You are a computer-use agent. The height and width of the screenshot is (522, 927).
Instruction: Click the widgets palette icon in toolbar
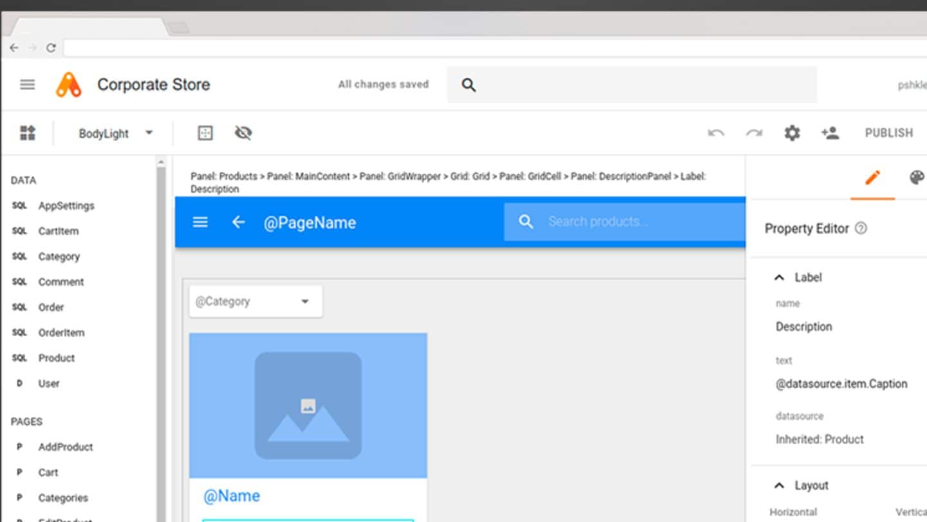pyautogui.click(x=28, y=133)
